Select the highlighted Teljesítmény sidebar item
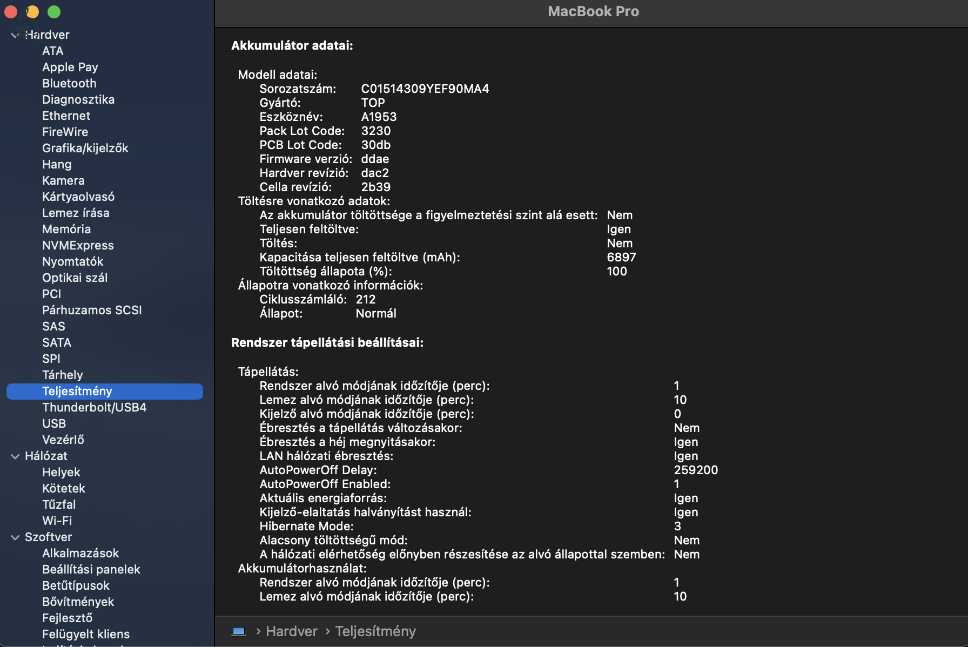968x647 pixels. point(105,392)
